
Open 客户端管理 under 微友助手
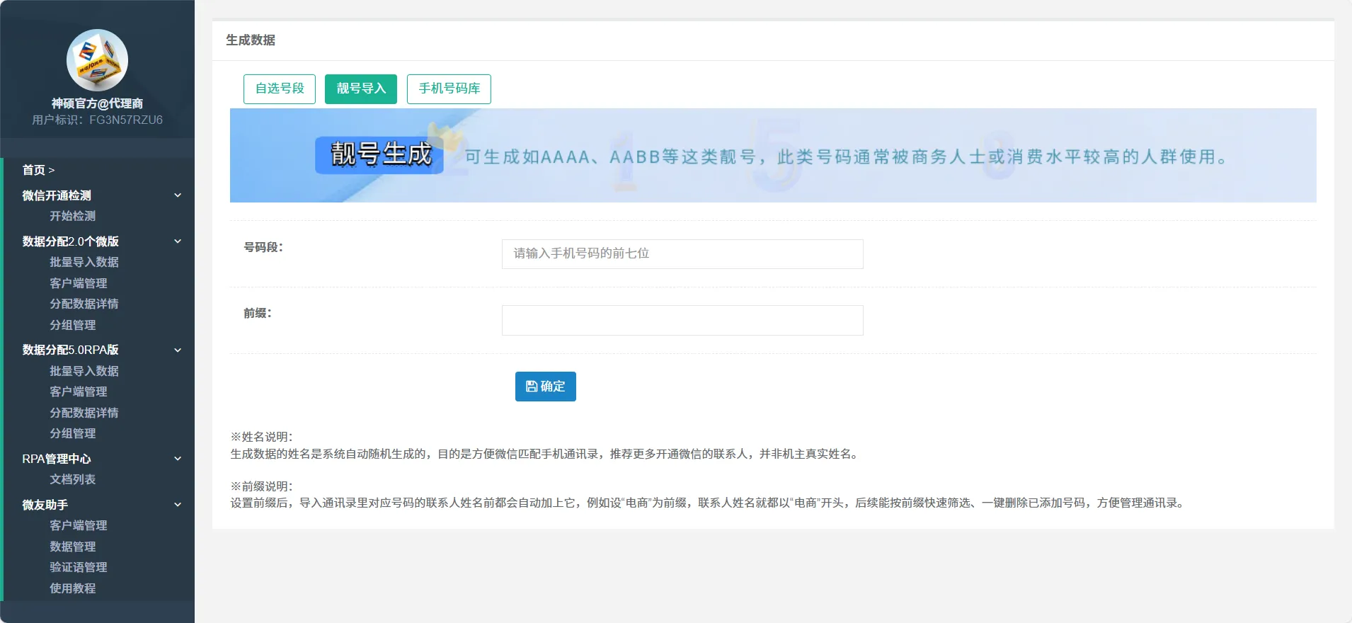coord(78,525)
